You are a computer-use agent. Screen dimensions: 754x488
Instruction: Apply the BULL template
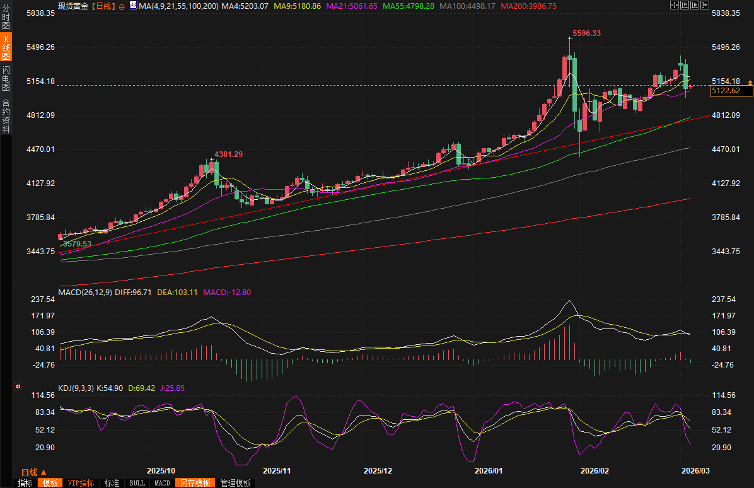(x=137, y=483)
